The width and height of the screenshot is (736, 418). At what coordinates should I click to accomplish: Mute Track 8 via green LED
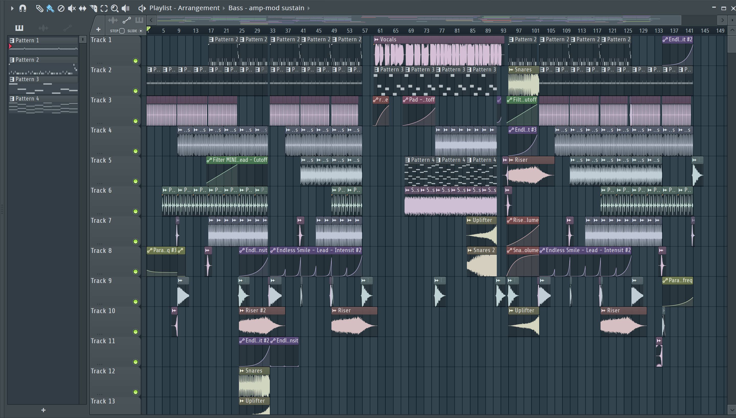point(136,272)
